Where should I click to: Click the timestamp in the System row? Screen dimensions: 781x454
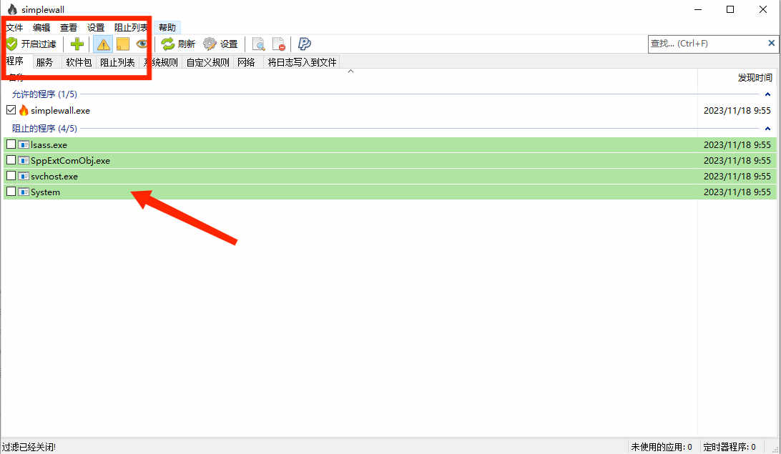(737, 192)
